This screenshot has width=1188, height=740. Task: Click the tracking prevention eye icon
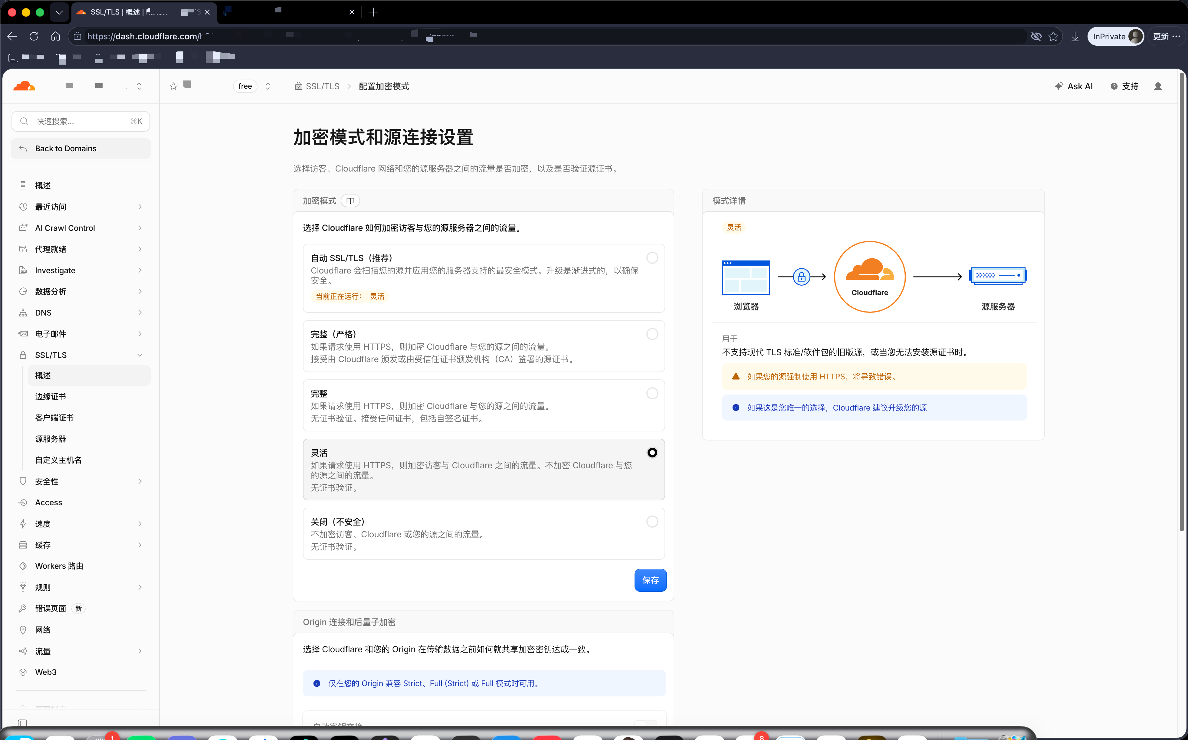point(1036,36)
